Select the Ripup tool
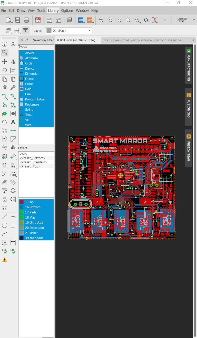197x338 pixels. [x=13, y=97]
